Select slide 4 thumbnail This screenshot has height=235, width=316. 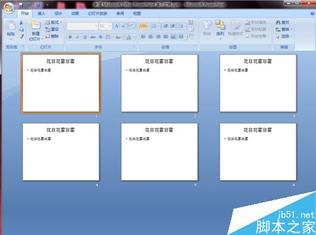coord(61,152)
